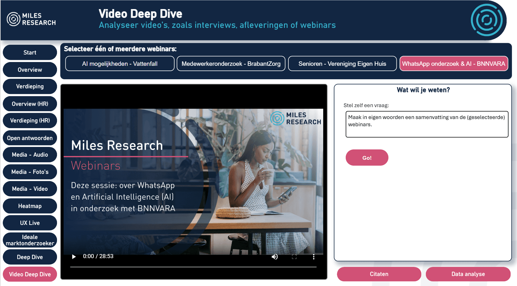Select webinar Senioren - Vereniging Eigen Huis
Viewport: 517px width, 286px height.
click(x=342, y=64)
